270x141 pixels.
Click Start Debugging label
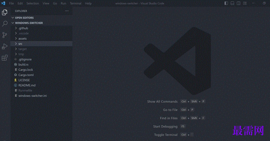pyautogui.click(x=165, y=126)
